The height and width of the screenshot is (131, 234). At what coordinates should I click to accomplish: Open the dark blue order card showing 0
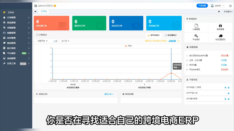(x=126, y=23)
